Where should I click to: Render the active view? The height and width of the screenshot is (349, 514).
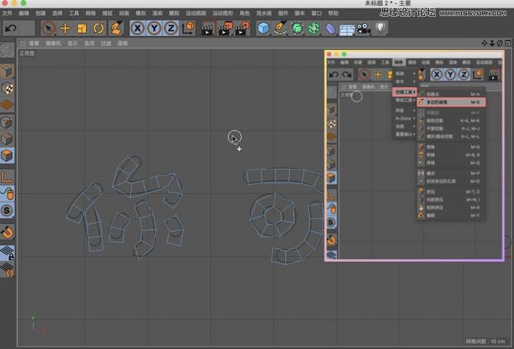click(207, 29)
